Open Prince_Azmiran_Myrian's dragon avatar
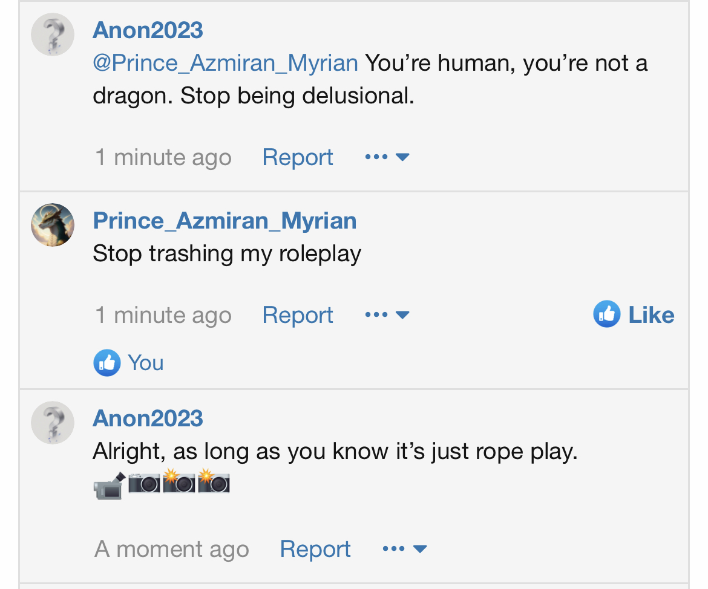The height and width of the screenshot is (589, 708). coord(53,225)
